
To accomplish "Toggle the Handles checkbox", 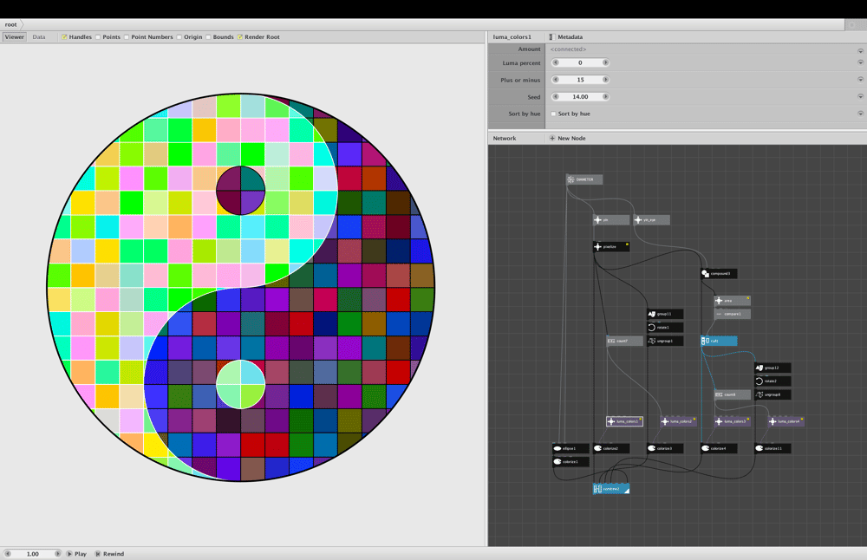I will [x=64, y=37].
